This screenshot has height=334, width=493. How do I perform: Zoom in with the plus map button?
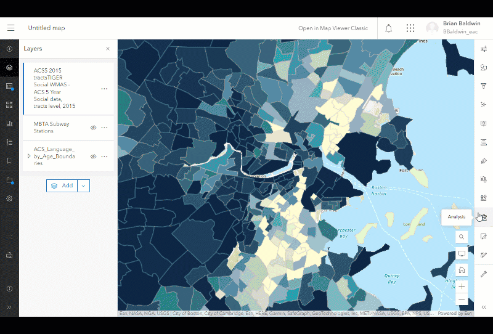click(462, 286)
